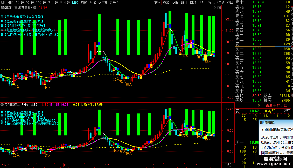The height and width of the screenshot is (168, 293).
Task: Click legend icon for 黄色表示是短线介入信号 in top chart
Action: coord(2,17)
